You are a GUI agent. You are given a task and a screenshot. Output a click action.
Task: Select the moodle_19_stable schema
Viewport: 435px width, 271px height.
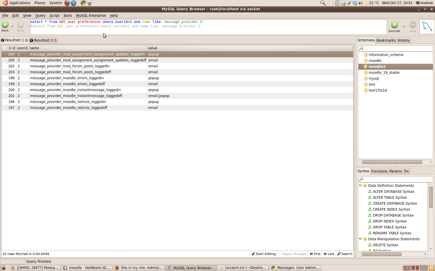tap(384, 73)
